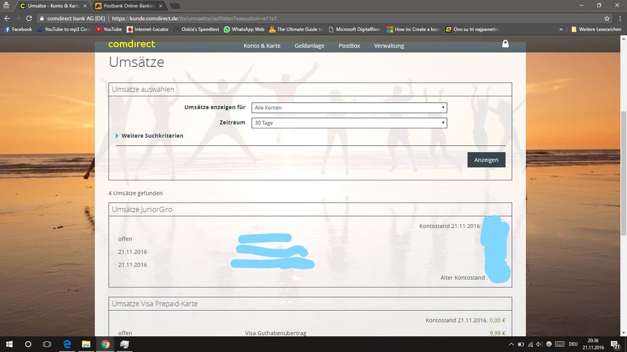Open the Zeitraum 30 Tage dropdown

[x=349, y=123]
